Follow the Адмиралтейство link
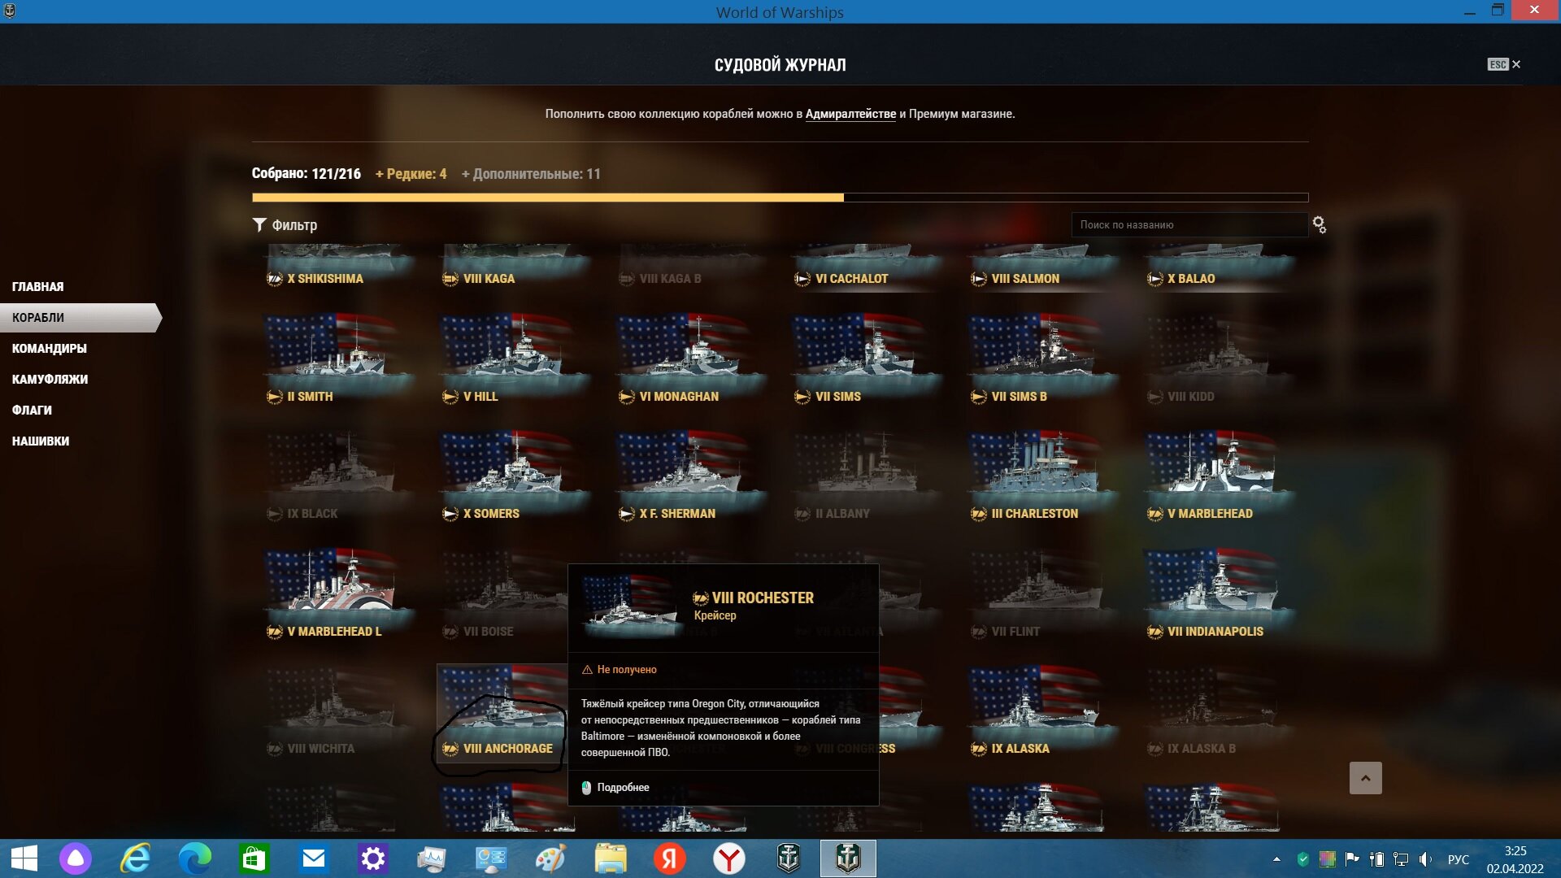Image resolution: width=1561 pixels, height=878 pixels. coord(850,114)
